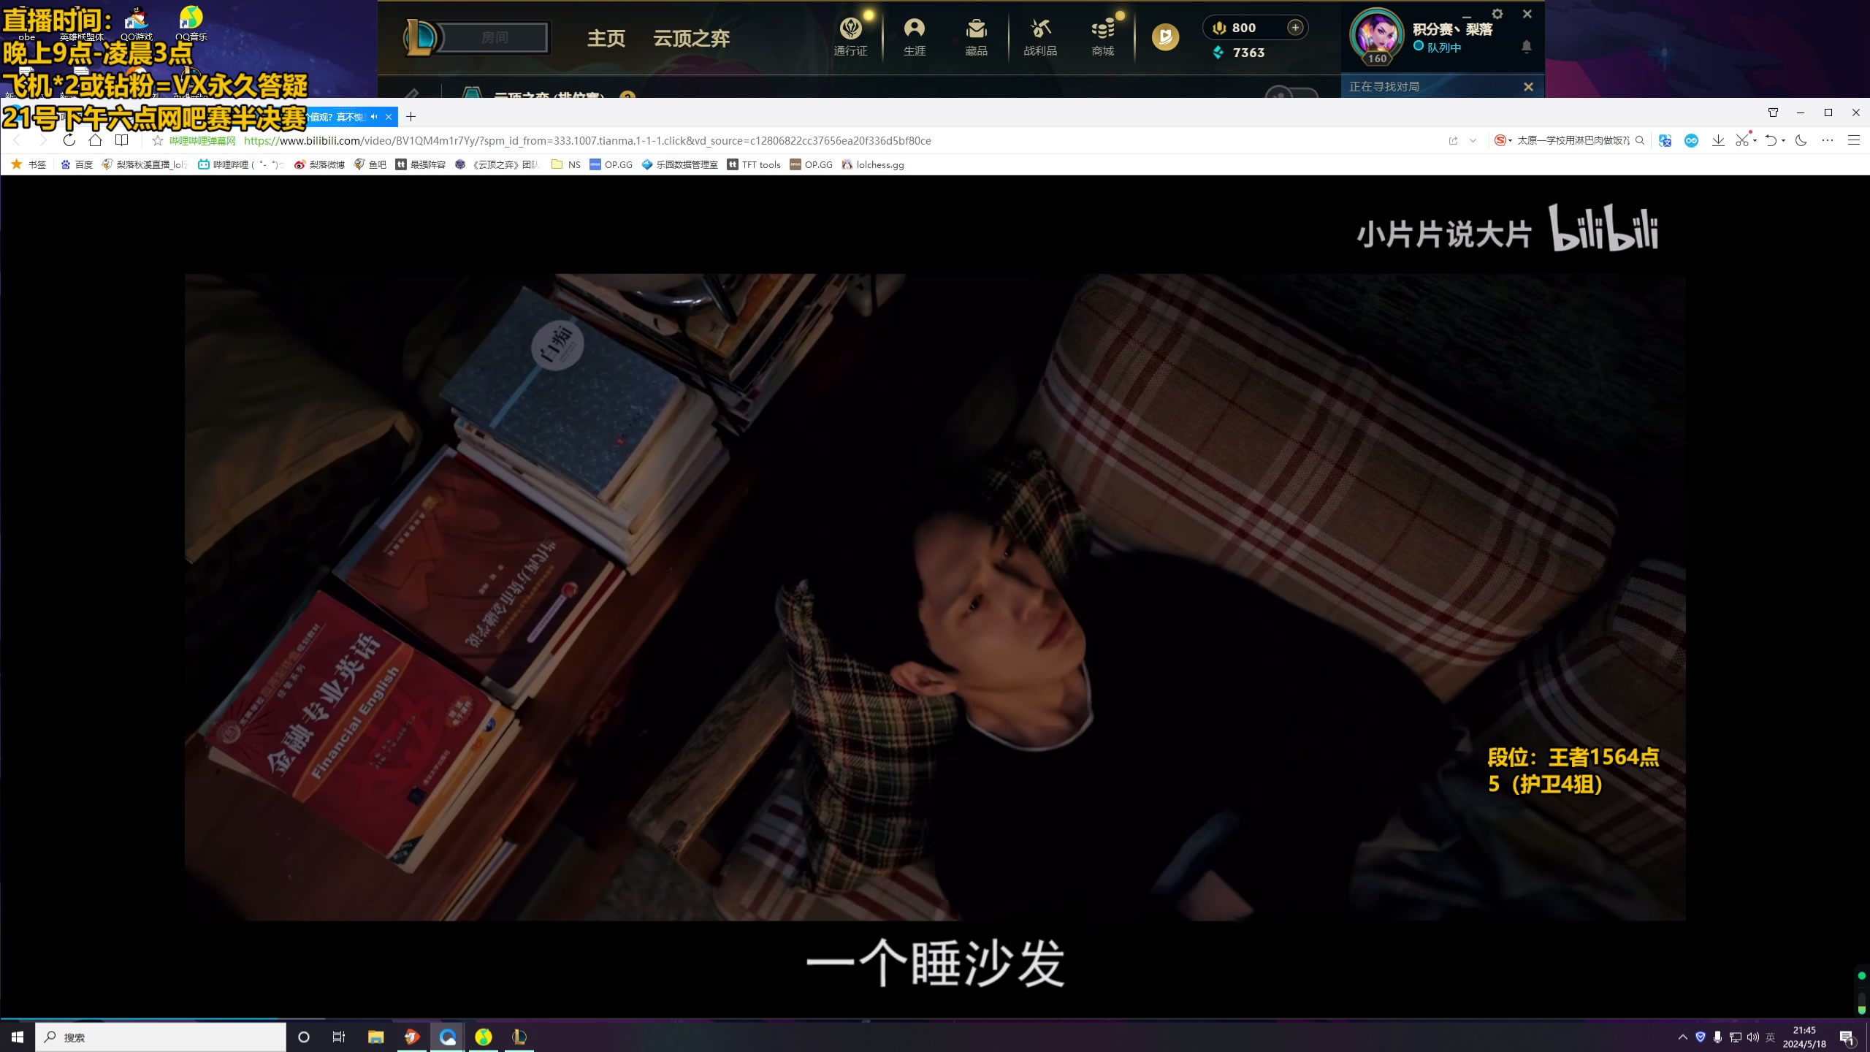Open reading mode book icon
This screenshot has height=1052, width=1870.
coord(122,140)
